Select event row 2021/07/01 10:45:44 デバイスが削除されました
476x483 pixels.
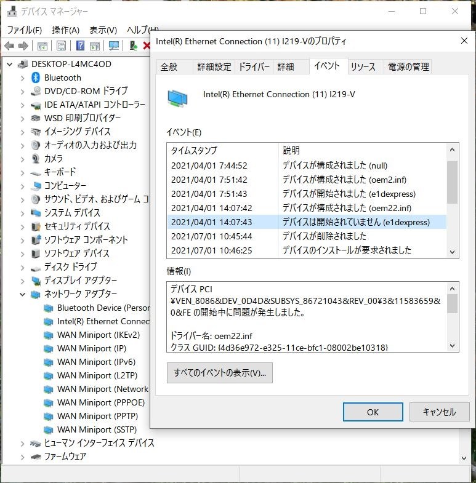pos(307,236)
